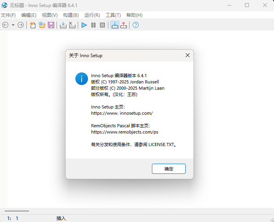The height and width of the screenshot is (222, 274).
Task: Click the https://www.remobjects.com/ps text
Action: (124, 132)
